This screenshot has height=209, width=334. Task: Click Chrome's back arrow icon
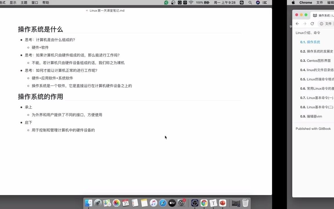[297, 24]
